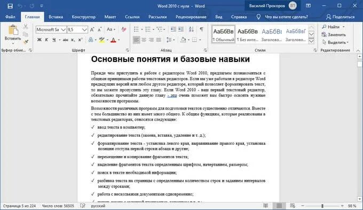Switch to the Рецензирование tab
Image resolution: width=363 pixels, height=210 pixels.
point(191,17)
